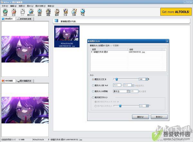Select the 更改大小 (Resize) toolbar tool

tap(31, 12)
